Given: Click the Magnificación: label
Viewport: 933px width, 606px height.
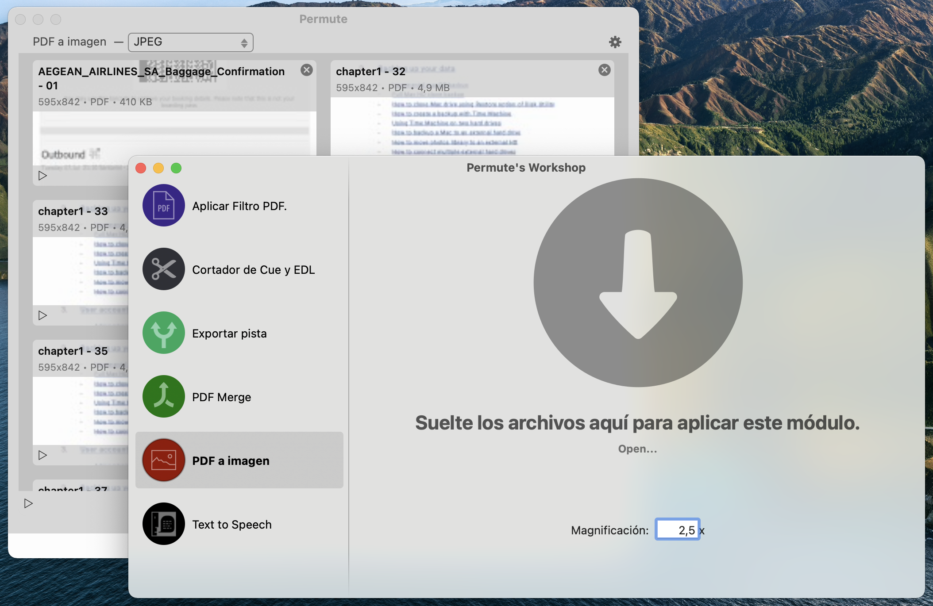Looking at the screenshot, I should coord(609,530).
